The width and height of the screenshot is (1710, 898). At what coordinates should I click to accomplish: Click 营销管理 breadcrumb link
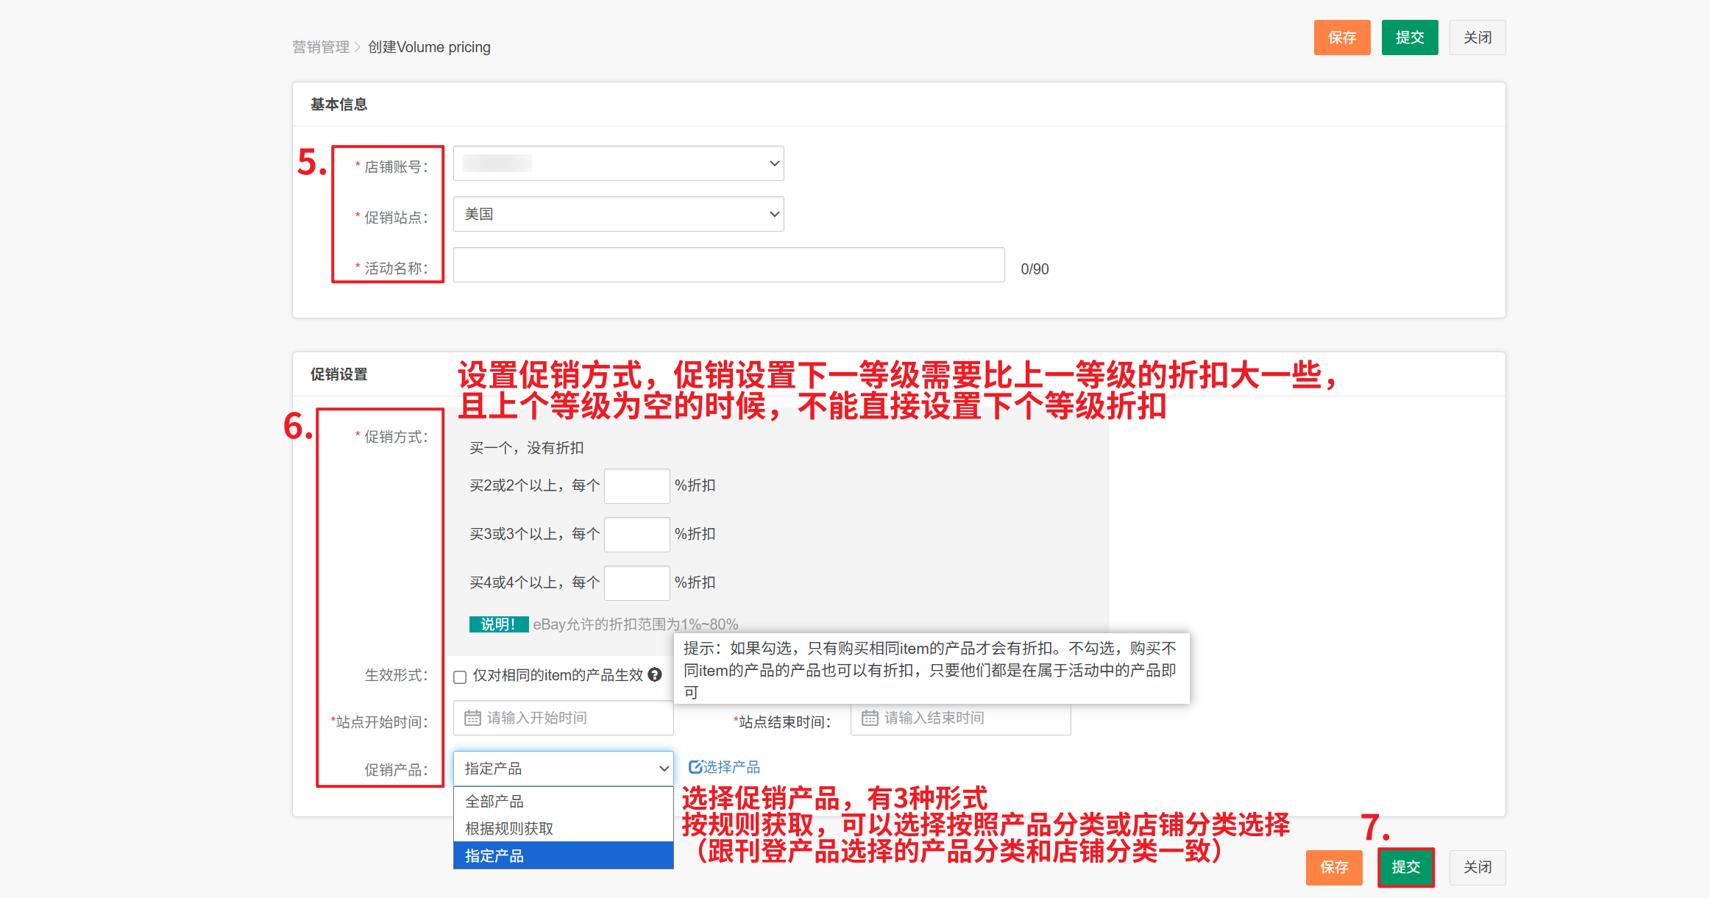tap(321, 47)
